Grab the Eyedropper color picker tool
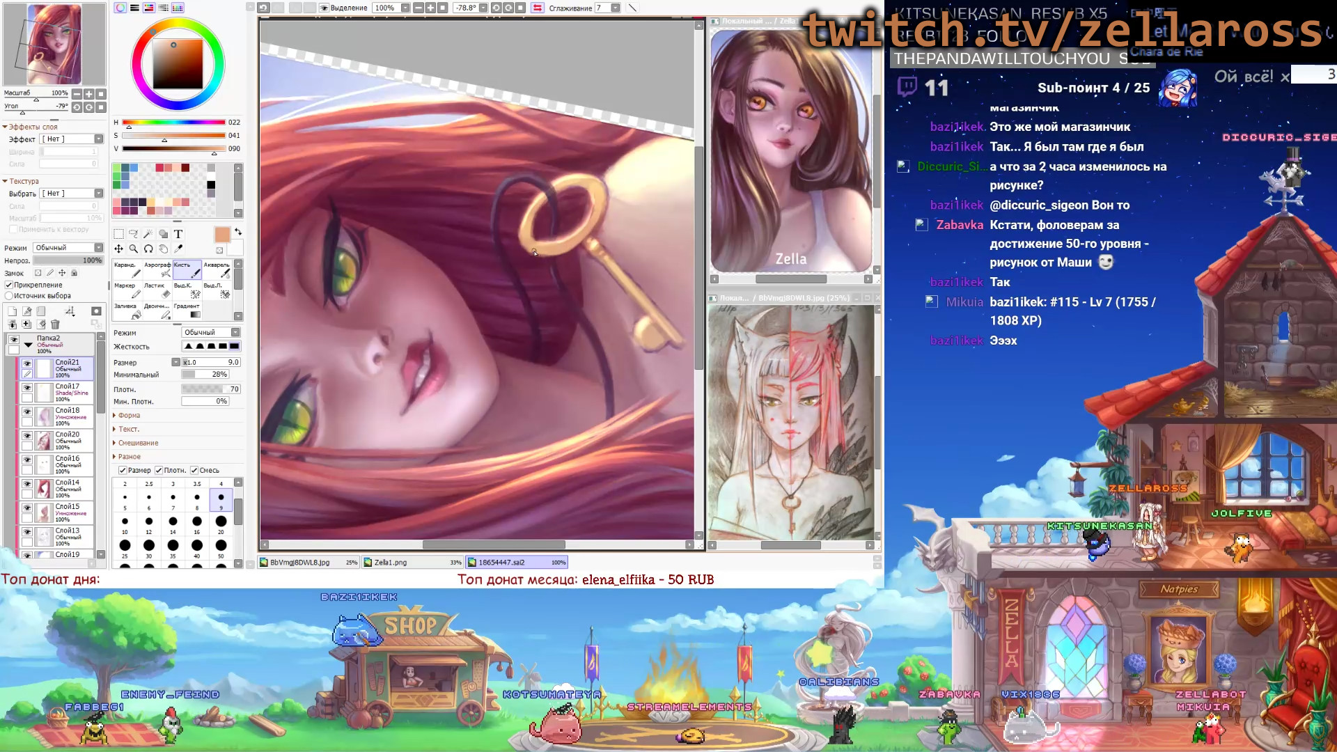Screen dimensions: 1337x752 179,249
